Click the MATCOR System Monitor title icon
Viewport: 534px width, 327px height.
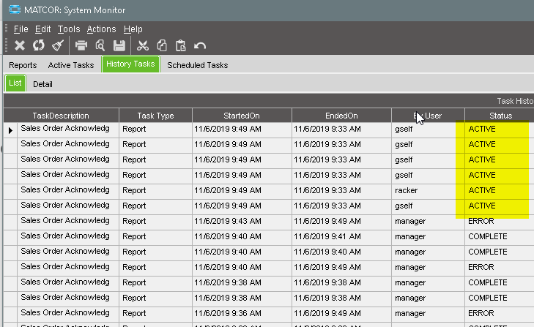click(15, 10)
